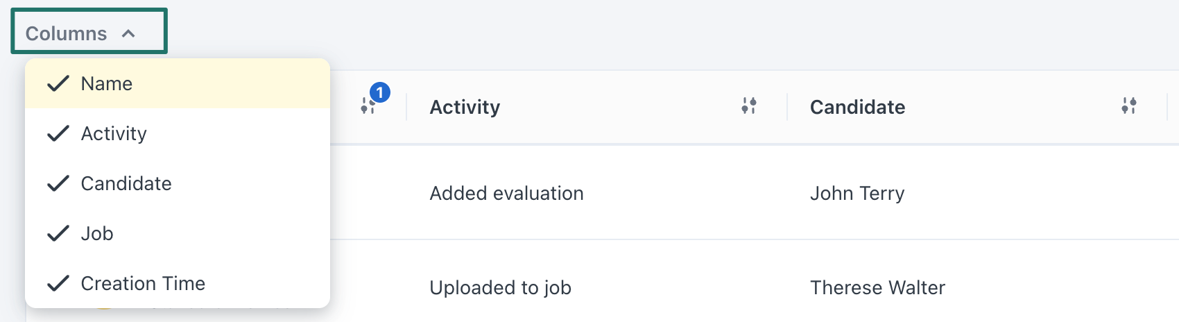Toggle the Candidate column in the list
This screenshot has width=1179, height=322.
(178, 183)
